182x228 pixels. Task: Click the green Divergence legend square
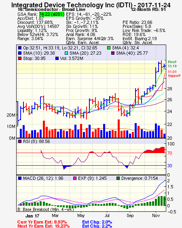tap(118, 178)
